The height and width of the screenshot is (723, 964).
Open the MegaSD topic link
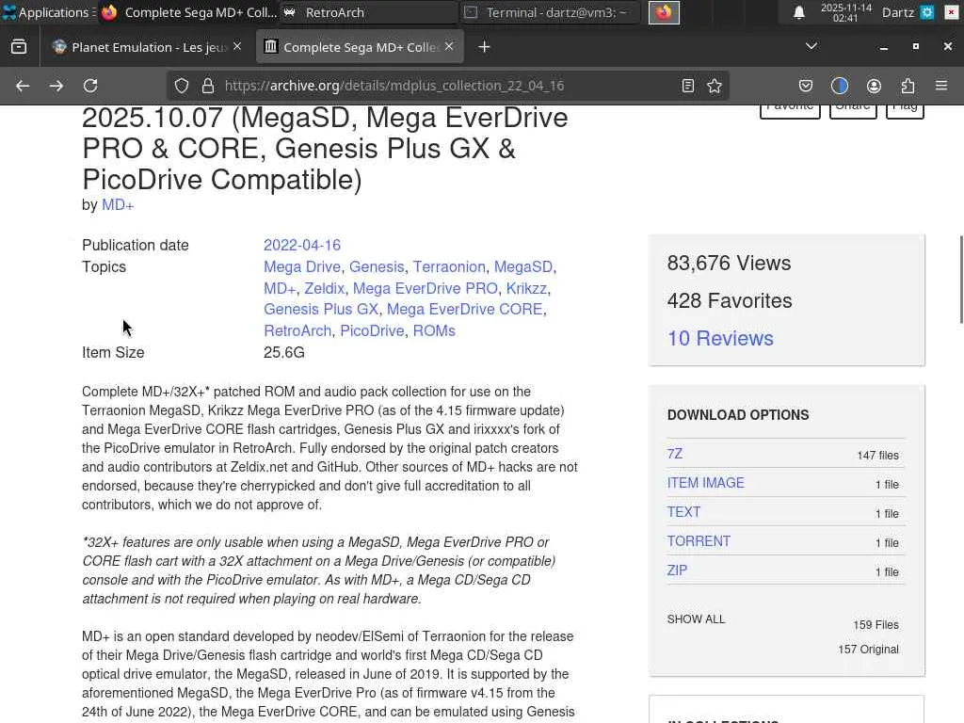[523, 266]
